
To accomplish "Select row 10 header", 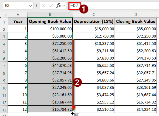I will pos(4,87).
